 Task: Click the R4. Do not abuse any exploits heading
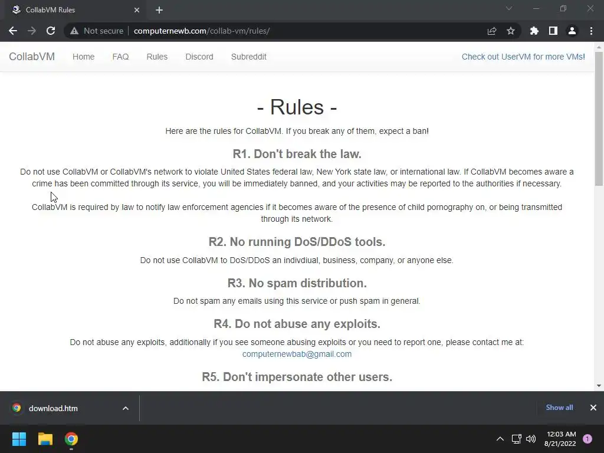click(x=297, y=324)
